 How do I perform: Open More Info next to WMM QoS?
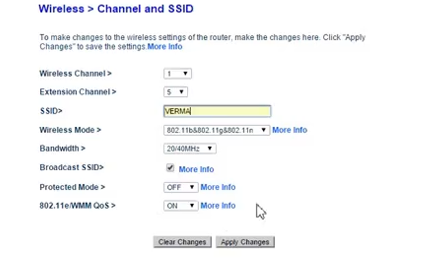click(x=218, y=206)
